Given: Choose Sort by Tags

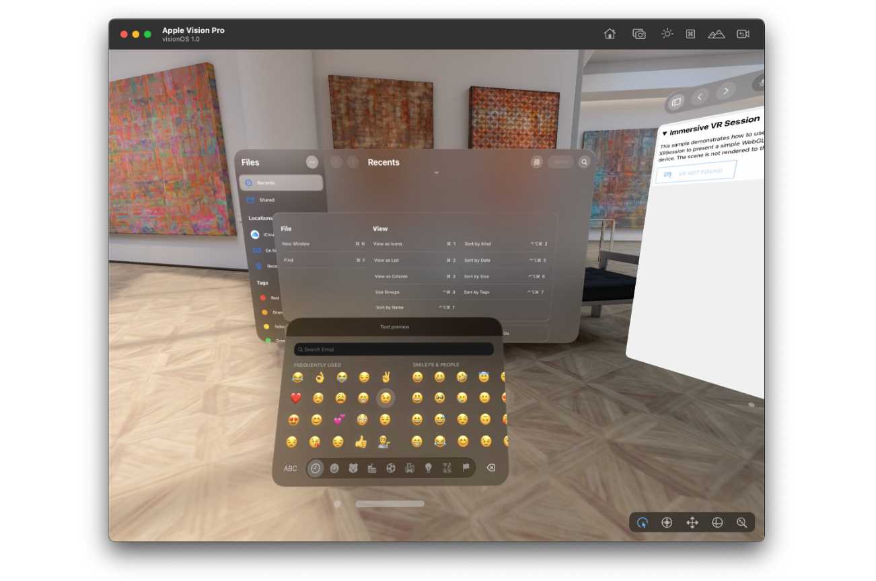Looking at the screenshot, I should click(503, 292).
